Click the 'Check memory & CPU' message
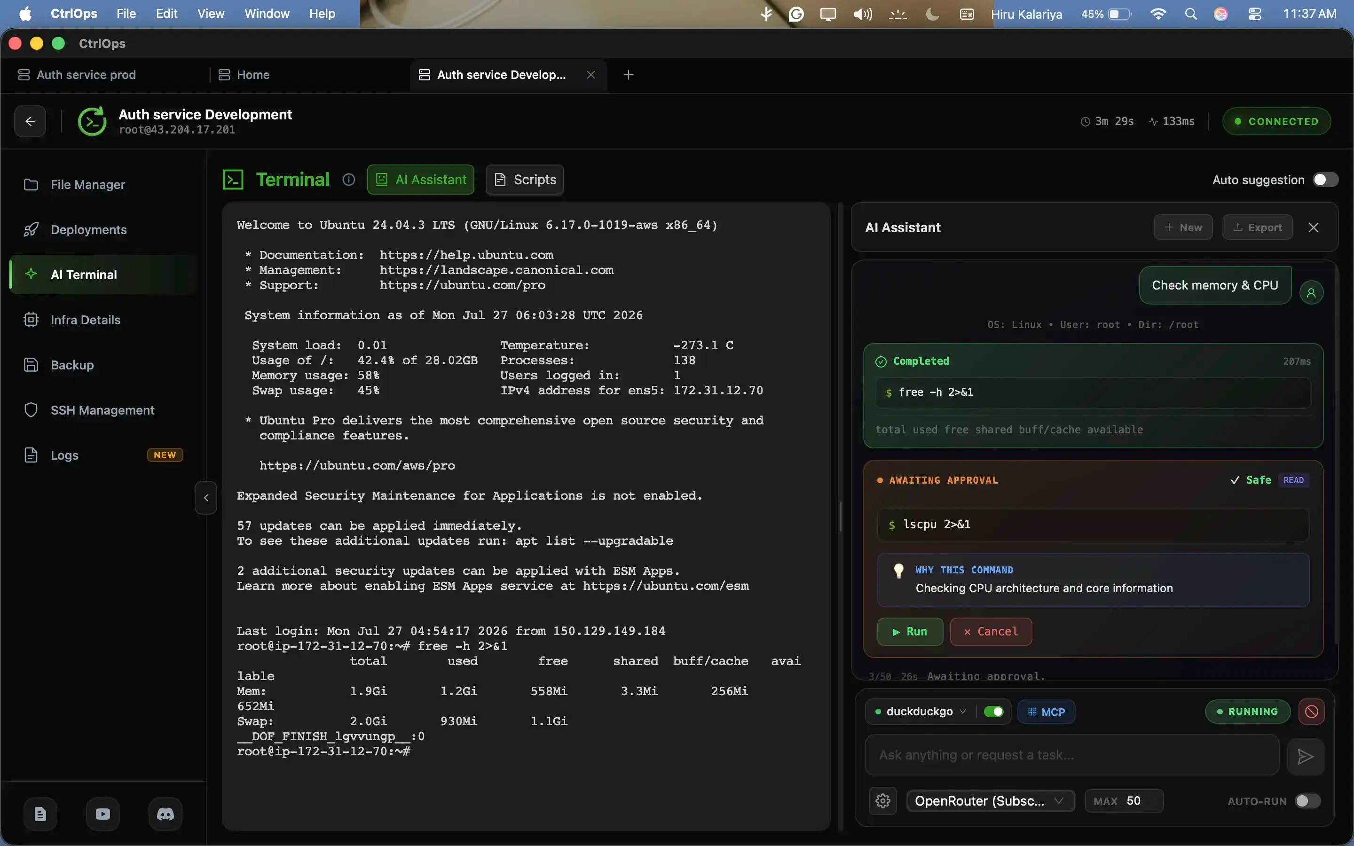This screenshot has height=846, width=1354. [x=1215, y=285]
